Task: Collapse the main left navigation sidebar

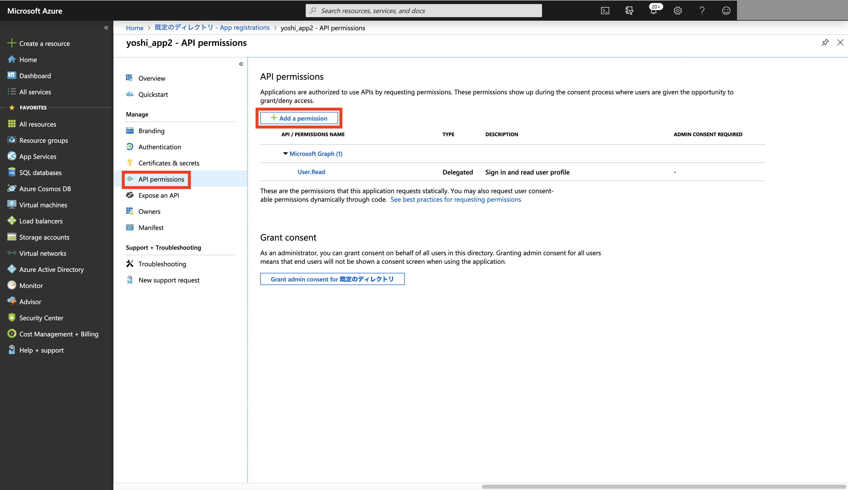Action: click(x=106, y=27)
